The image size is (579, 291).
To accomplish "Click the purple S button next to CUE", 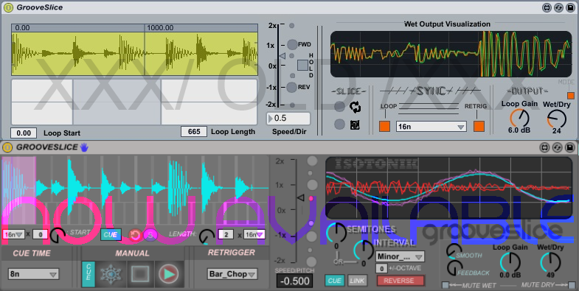I will 150,234.
